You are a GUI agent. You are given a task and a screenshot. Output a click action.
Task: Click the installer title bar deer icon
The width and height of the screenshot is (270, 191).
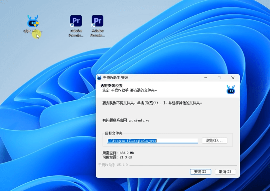(x=99, y=78)
